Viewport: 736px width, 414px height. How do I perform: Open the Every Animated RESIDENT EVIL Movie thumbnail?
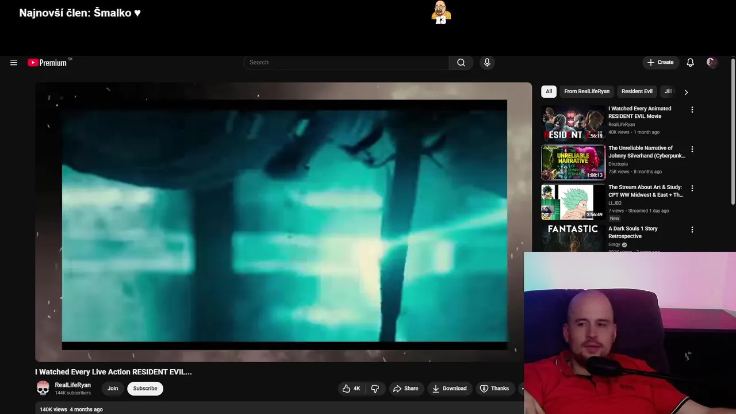(573, 123)
